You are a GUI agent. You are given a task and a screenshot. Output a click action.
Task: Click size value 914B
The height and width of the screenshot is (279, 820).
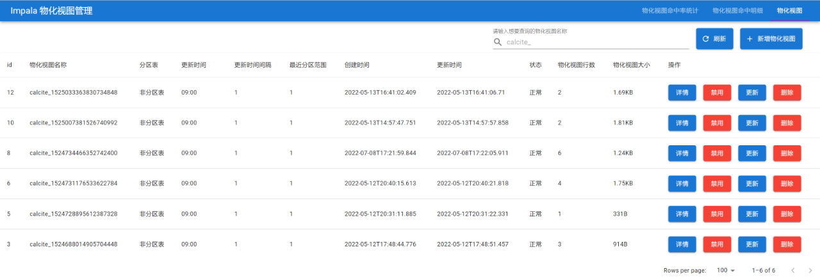620,244
